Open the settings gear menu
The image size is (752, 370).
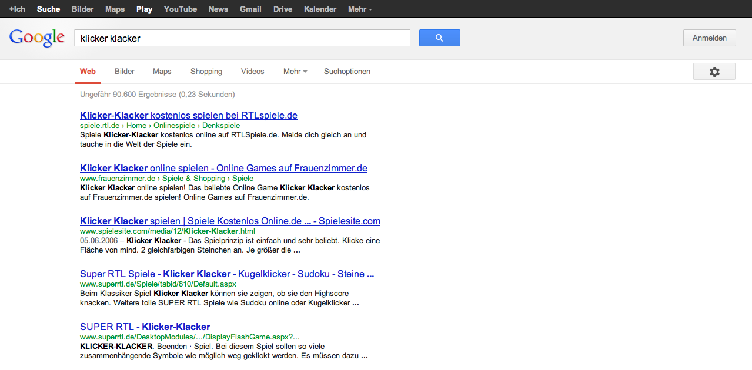coord(714,72)
